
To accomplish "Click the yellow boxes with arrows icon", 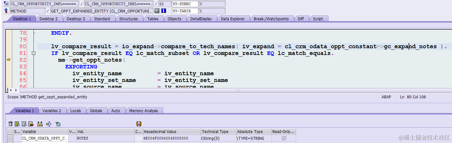I will point(40,124).
